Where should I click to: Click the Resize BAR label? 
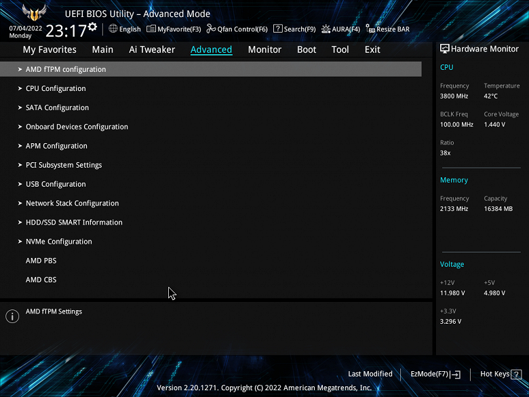click(393, 29)
